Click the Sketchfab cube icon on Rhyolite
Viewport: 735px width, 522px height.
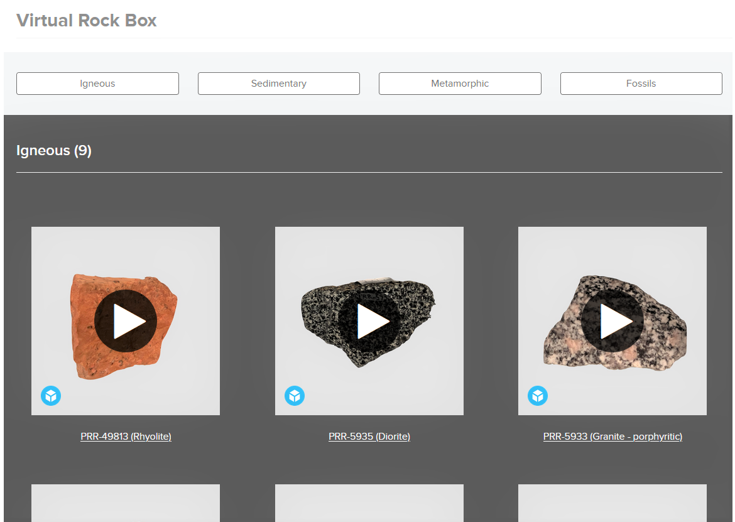pos(51,396)
